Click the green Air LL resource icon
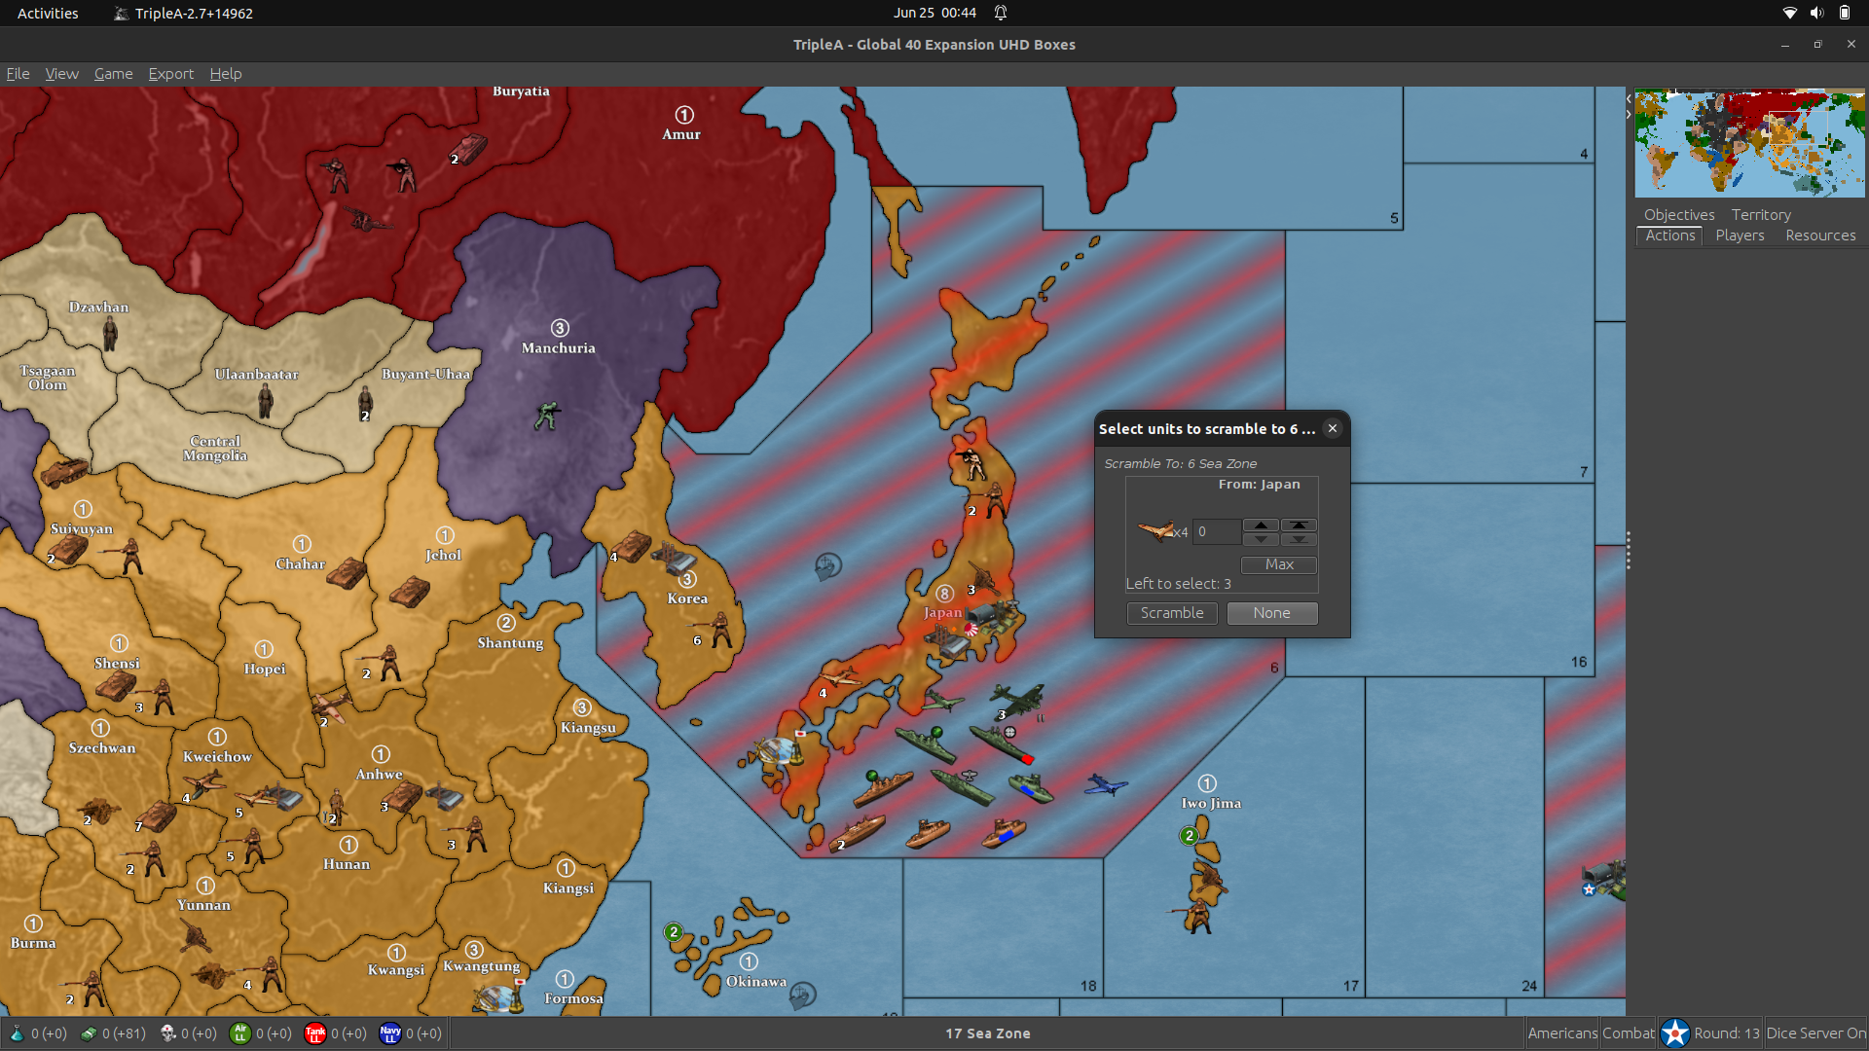 pos(239,1033)
